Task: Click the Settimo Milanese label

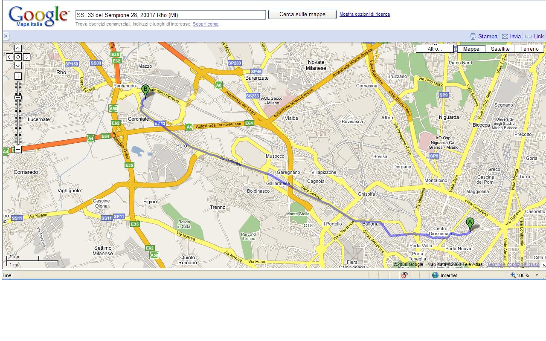Action: point(103,251)
